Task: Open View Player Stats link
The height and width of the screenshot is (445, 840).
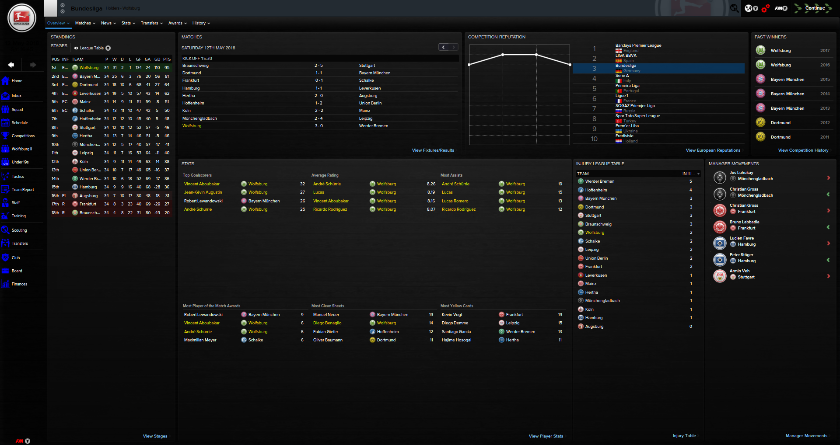Action: coord(546,436)
